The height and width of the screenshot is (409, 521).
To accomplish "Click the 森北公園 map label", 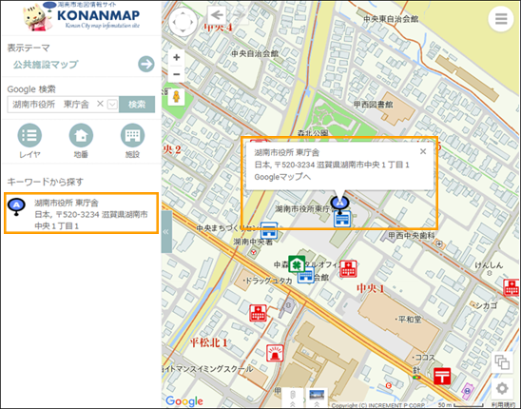I will (x=313, y=133).
